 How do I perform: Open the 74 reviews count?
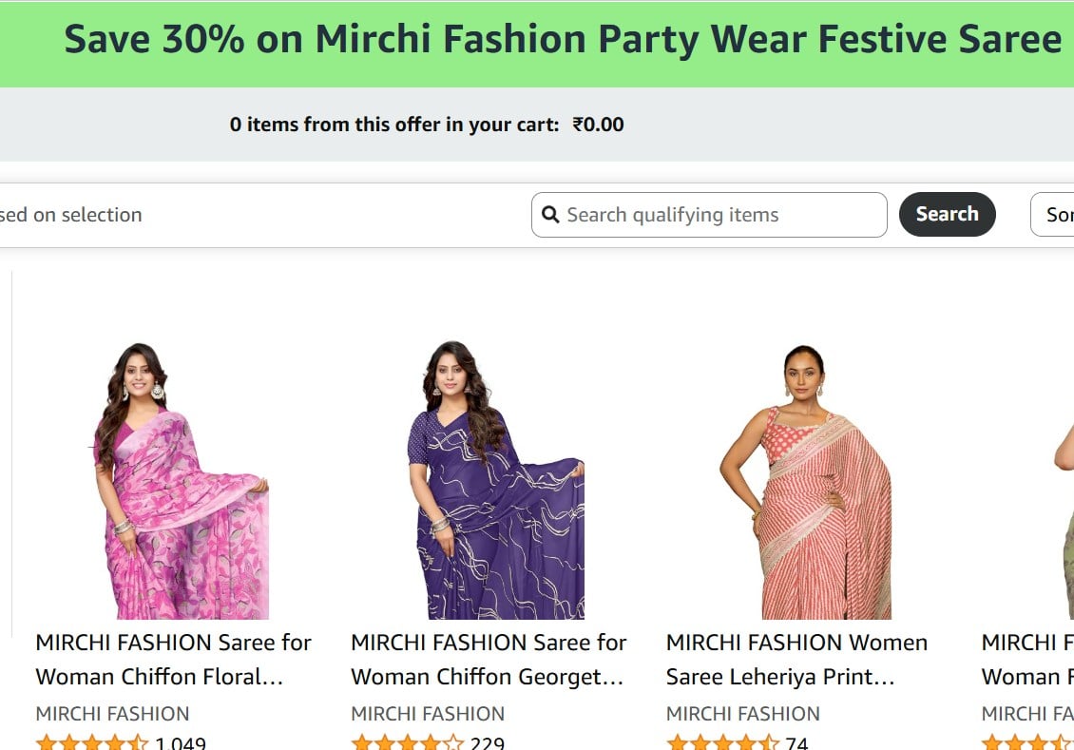796,743
